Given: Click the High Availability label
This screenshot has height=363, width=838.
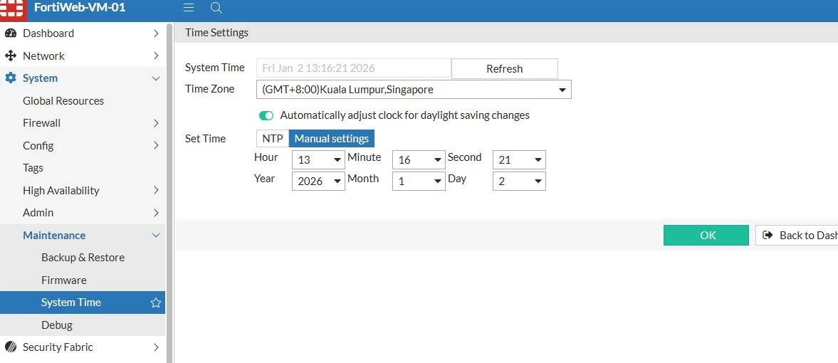Looking at the screenshot, I should (x=61, y=190).
